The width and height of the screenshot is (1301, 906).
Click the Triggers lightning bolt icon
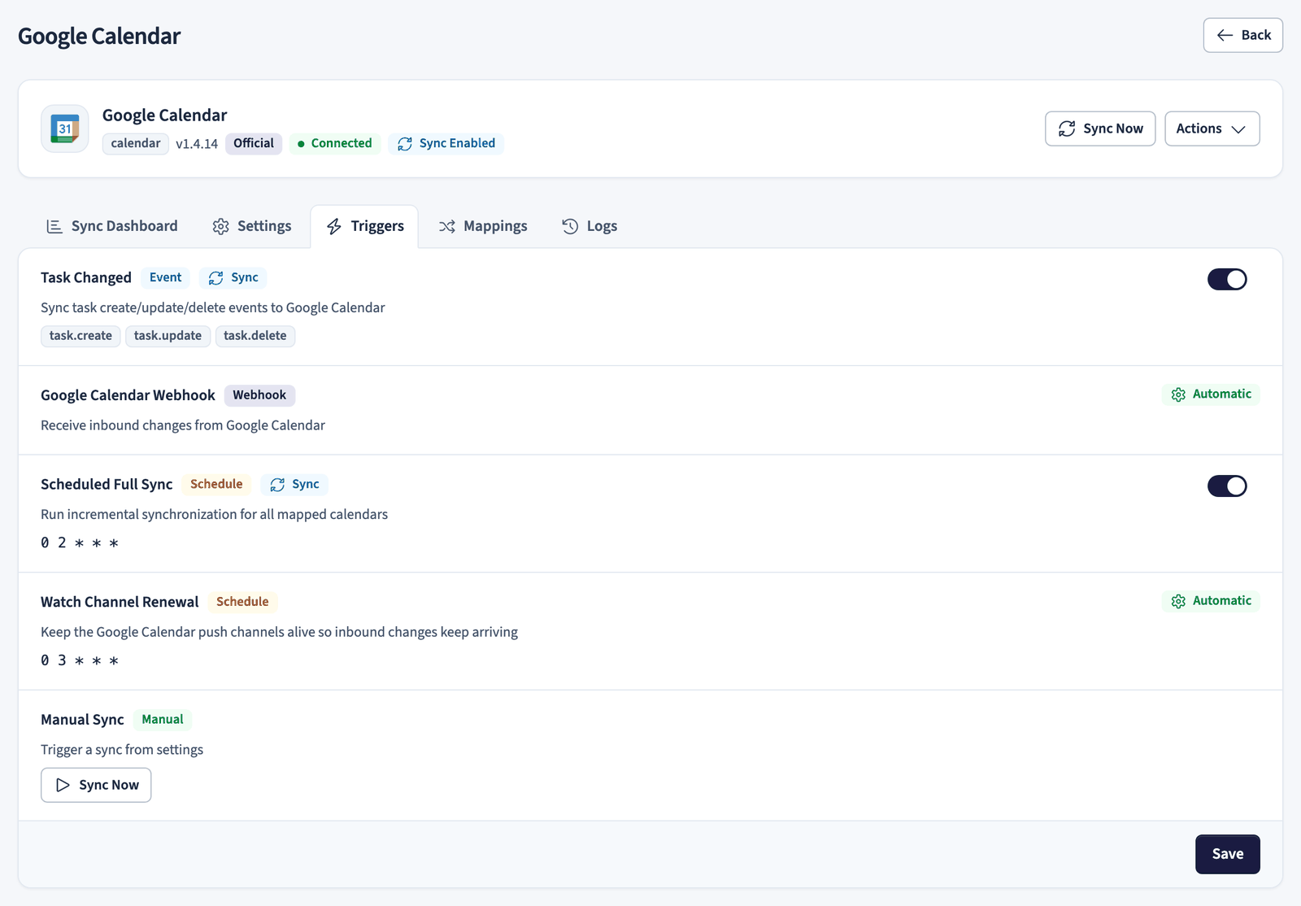click(x=334, y=226)
